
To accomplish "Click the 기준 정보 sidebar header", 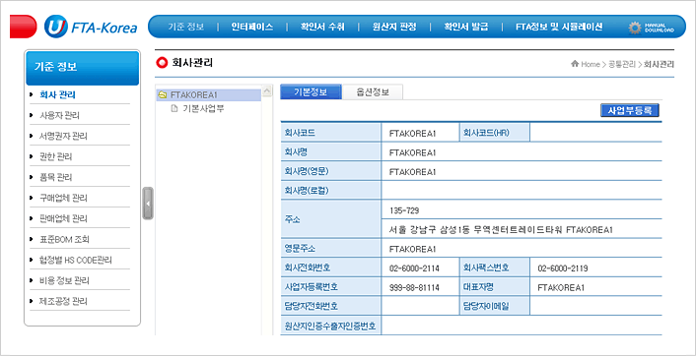I will (x=83, y=67).
